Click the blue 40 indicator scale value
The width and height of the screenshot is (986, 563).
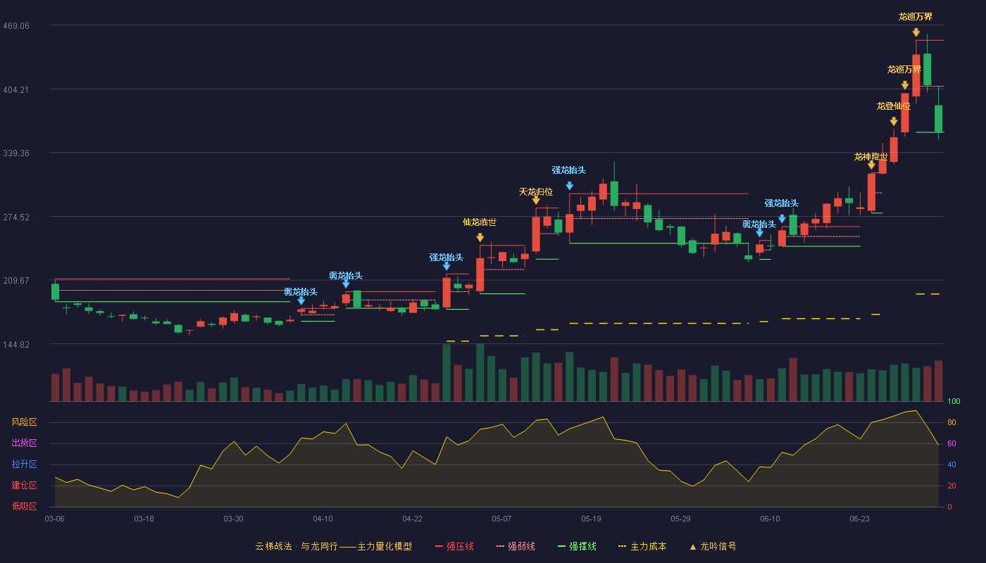click(951, 464)
